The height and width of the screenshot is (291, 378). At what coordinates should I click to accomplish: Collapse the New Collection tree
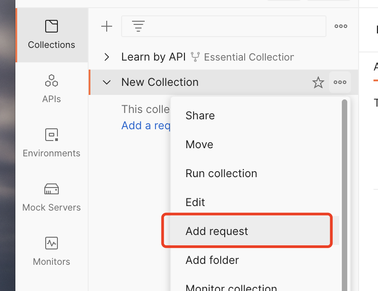[107, 82]
